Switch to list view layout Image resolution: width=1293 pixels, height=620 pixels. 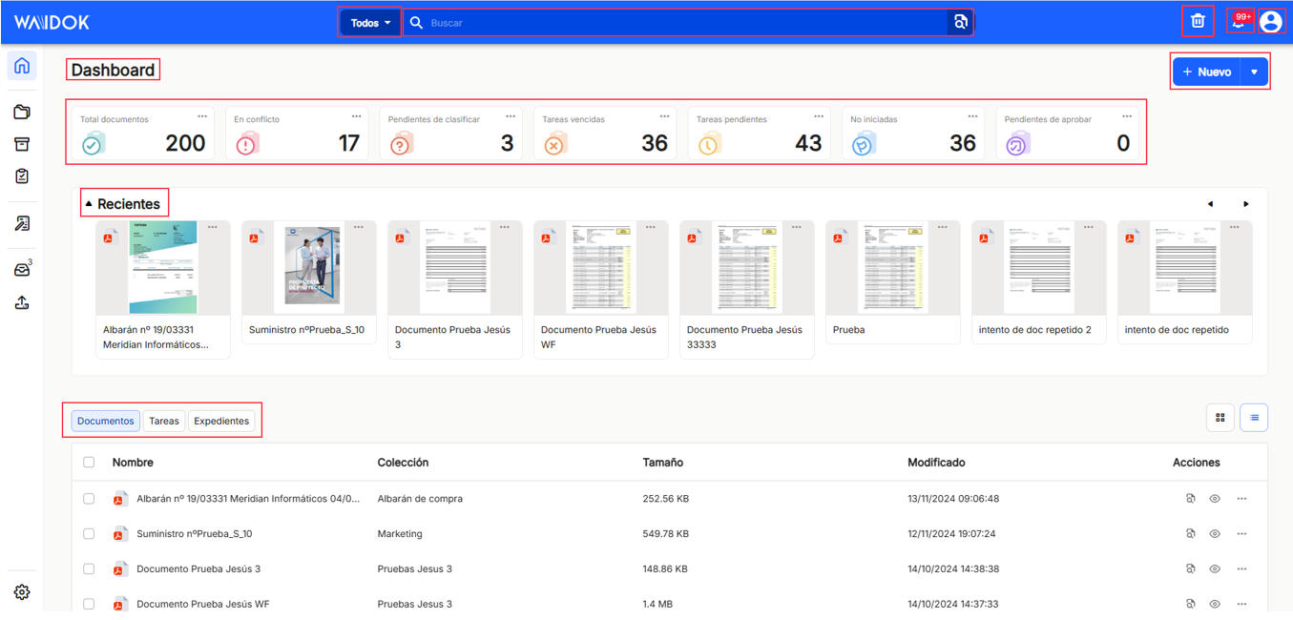[x=1254, y=417]
